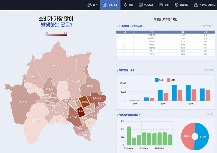This screenshot has height=153, width=217.
Task: Click the 환경 leaf icon
Action: pyautogui.click(x=125, y=5)
